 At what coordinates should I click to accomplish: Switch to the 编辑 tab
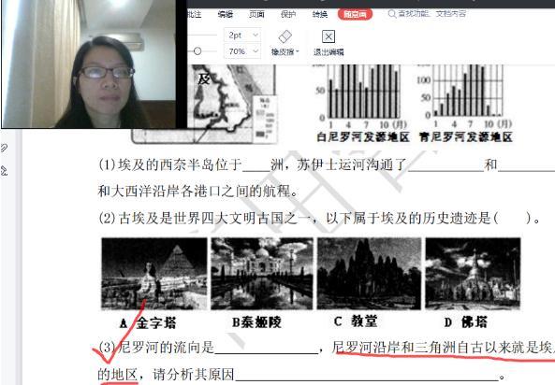226,14
